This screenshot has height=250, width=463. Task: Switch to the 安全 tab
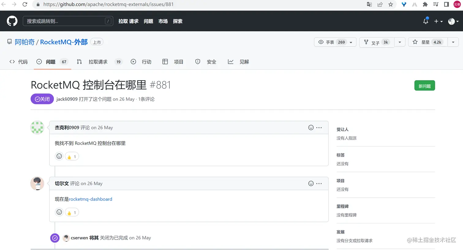tap(206, 62)
